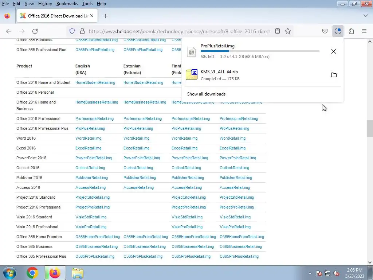The width and height of the screenshot is (373, 280).
Task: Toggle reader view icon in address bar
Action: pos(277,31)
